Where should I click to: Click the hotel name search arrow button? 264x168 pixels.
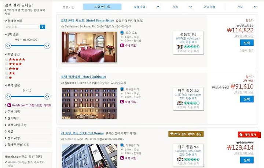(43, 27)
